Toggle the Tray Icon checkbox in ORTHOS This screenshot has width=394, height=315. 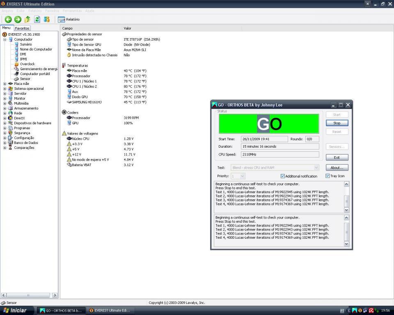click(x=328, y=176)
